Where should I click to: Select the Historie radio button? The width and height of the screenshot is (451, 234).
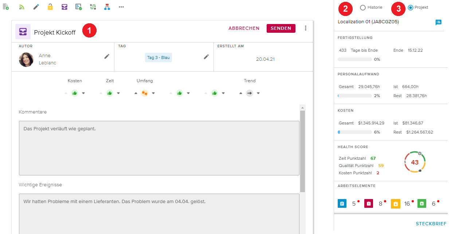(362, 8)
